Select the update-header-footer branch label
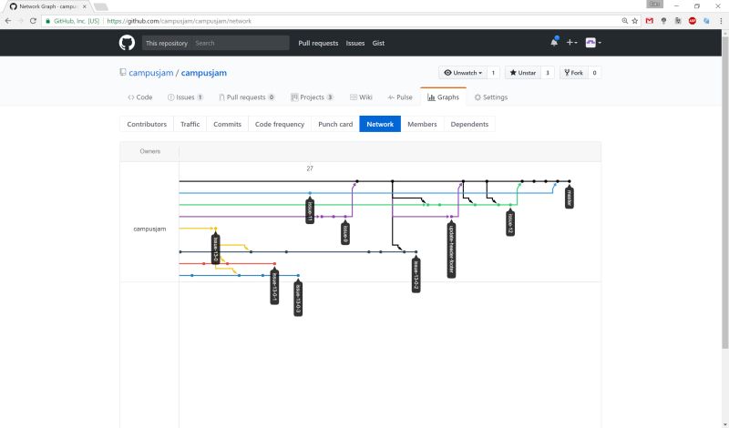Screen dimensions: 729x428 pos(451,250)
